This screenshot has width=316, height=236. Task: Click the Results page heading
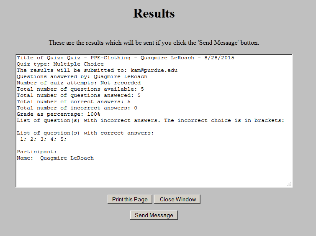[x=154, y=13]
